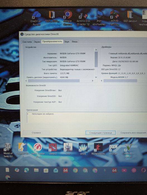147x195 pixels.
Task: Click the Изготовитель NVIDIA value
Action: [63, 58]
